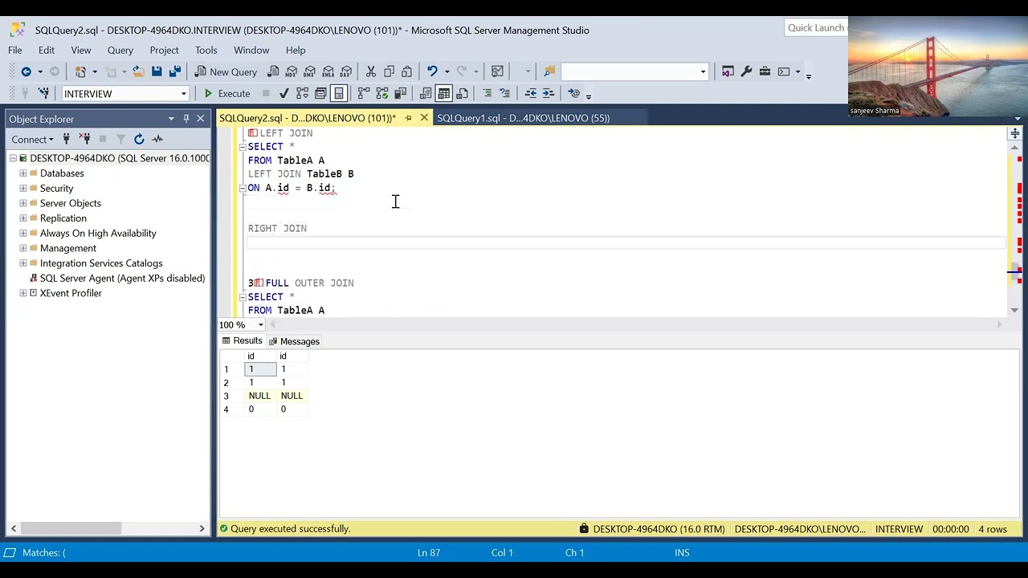Decrease indent of selected lines

531,93
